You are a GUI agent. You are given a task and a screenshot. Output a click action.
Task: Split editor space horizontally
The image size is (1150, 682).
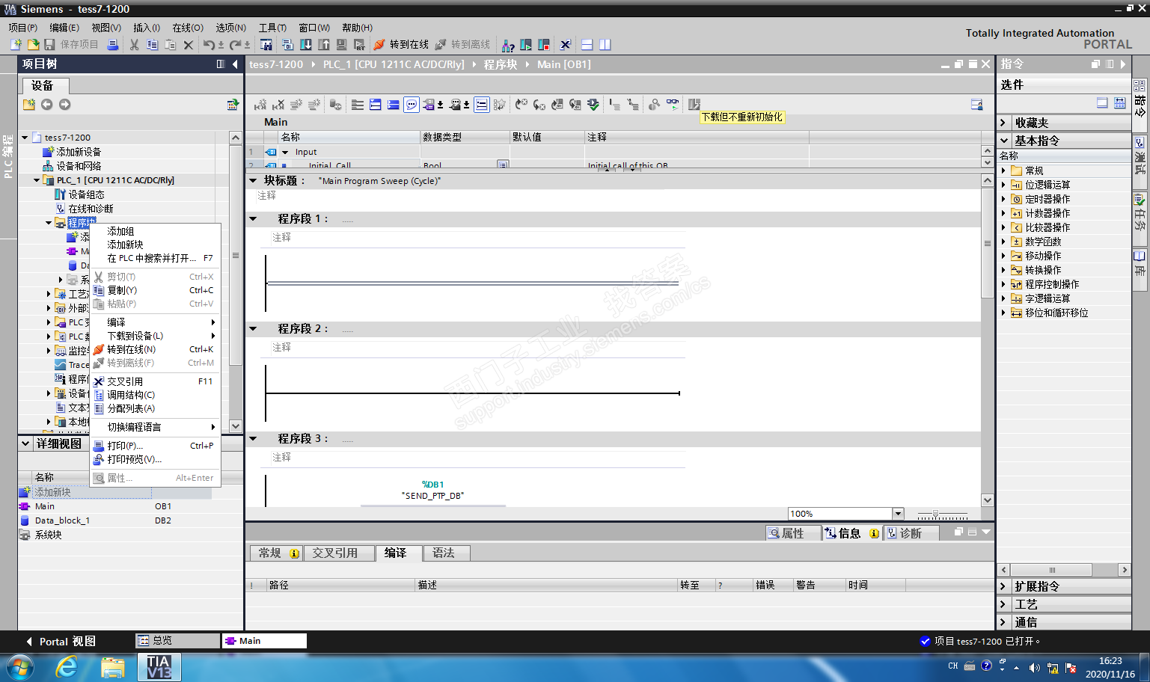(587, 45)
